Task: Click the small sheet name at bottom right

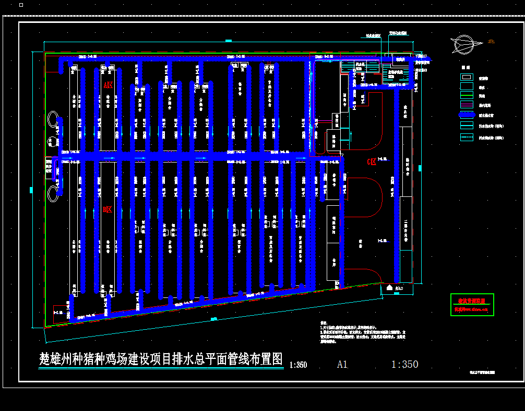Action: (482, 372)
